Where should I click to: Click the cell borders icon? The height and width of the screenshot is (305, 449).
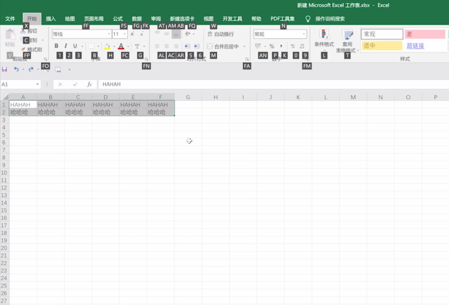pos(91,46)
